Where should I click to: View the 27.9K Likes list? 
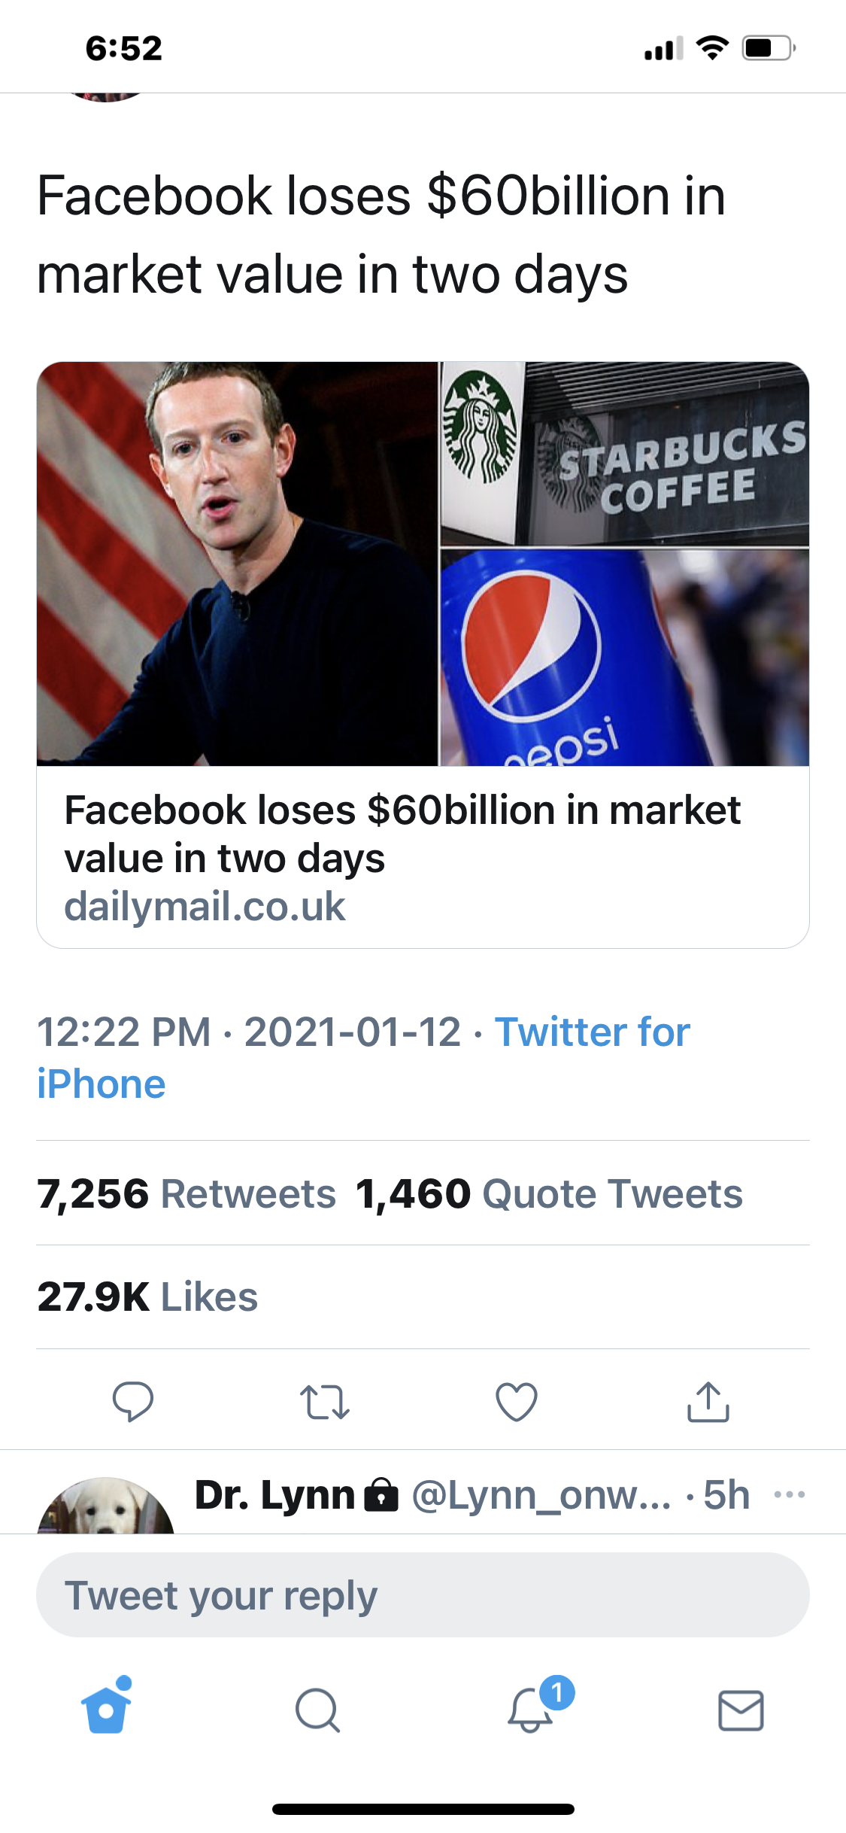point(147,1296)
